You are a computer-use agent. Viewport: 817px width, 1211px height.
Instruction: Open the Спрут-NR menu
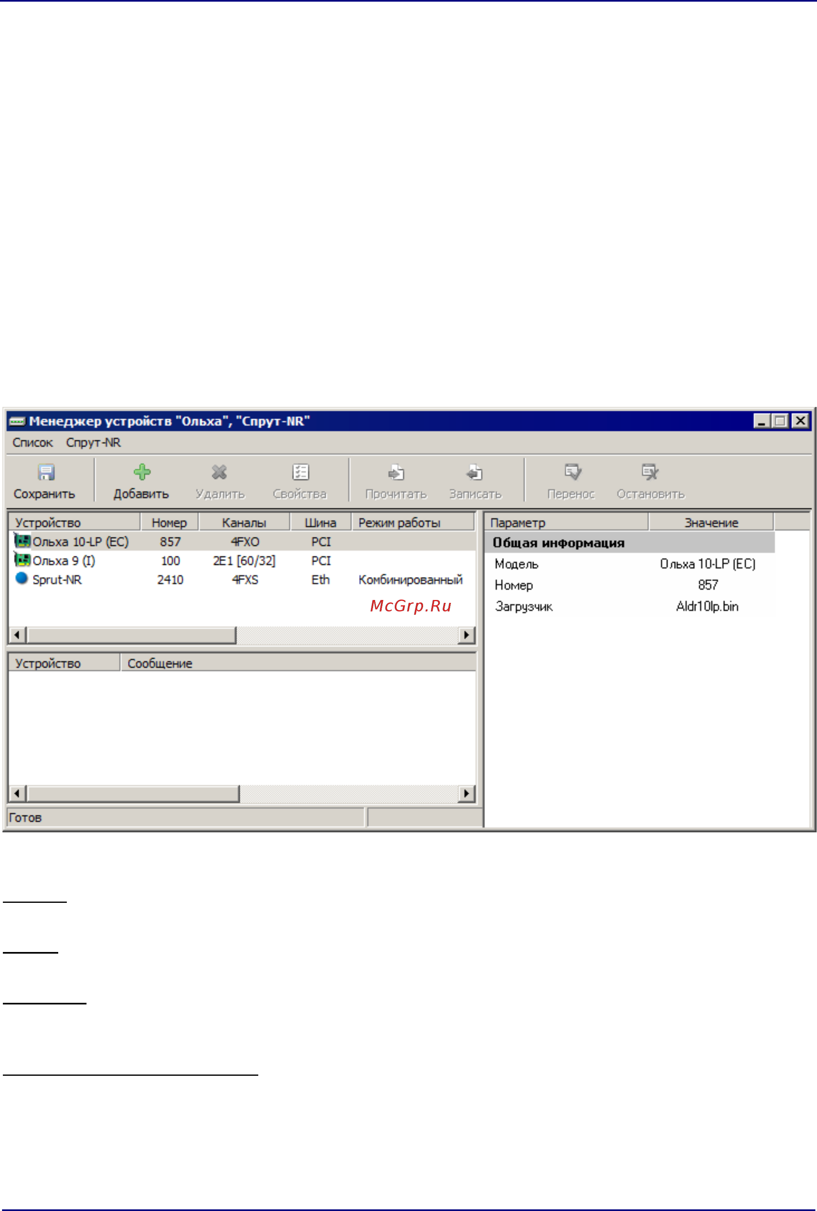point(93,443)
